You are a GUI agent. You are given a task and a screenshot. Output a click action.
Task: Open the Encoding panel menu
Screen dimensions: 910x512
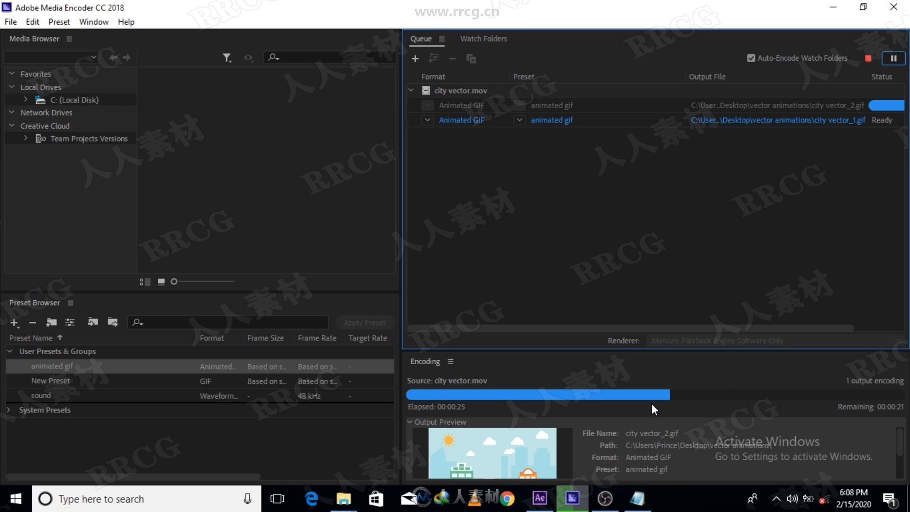451,362
